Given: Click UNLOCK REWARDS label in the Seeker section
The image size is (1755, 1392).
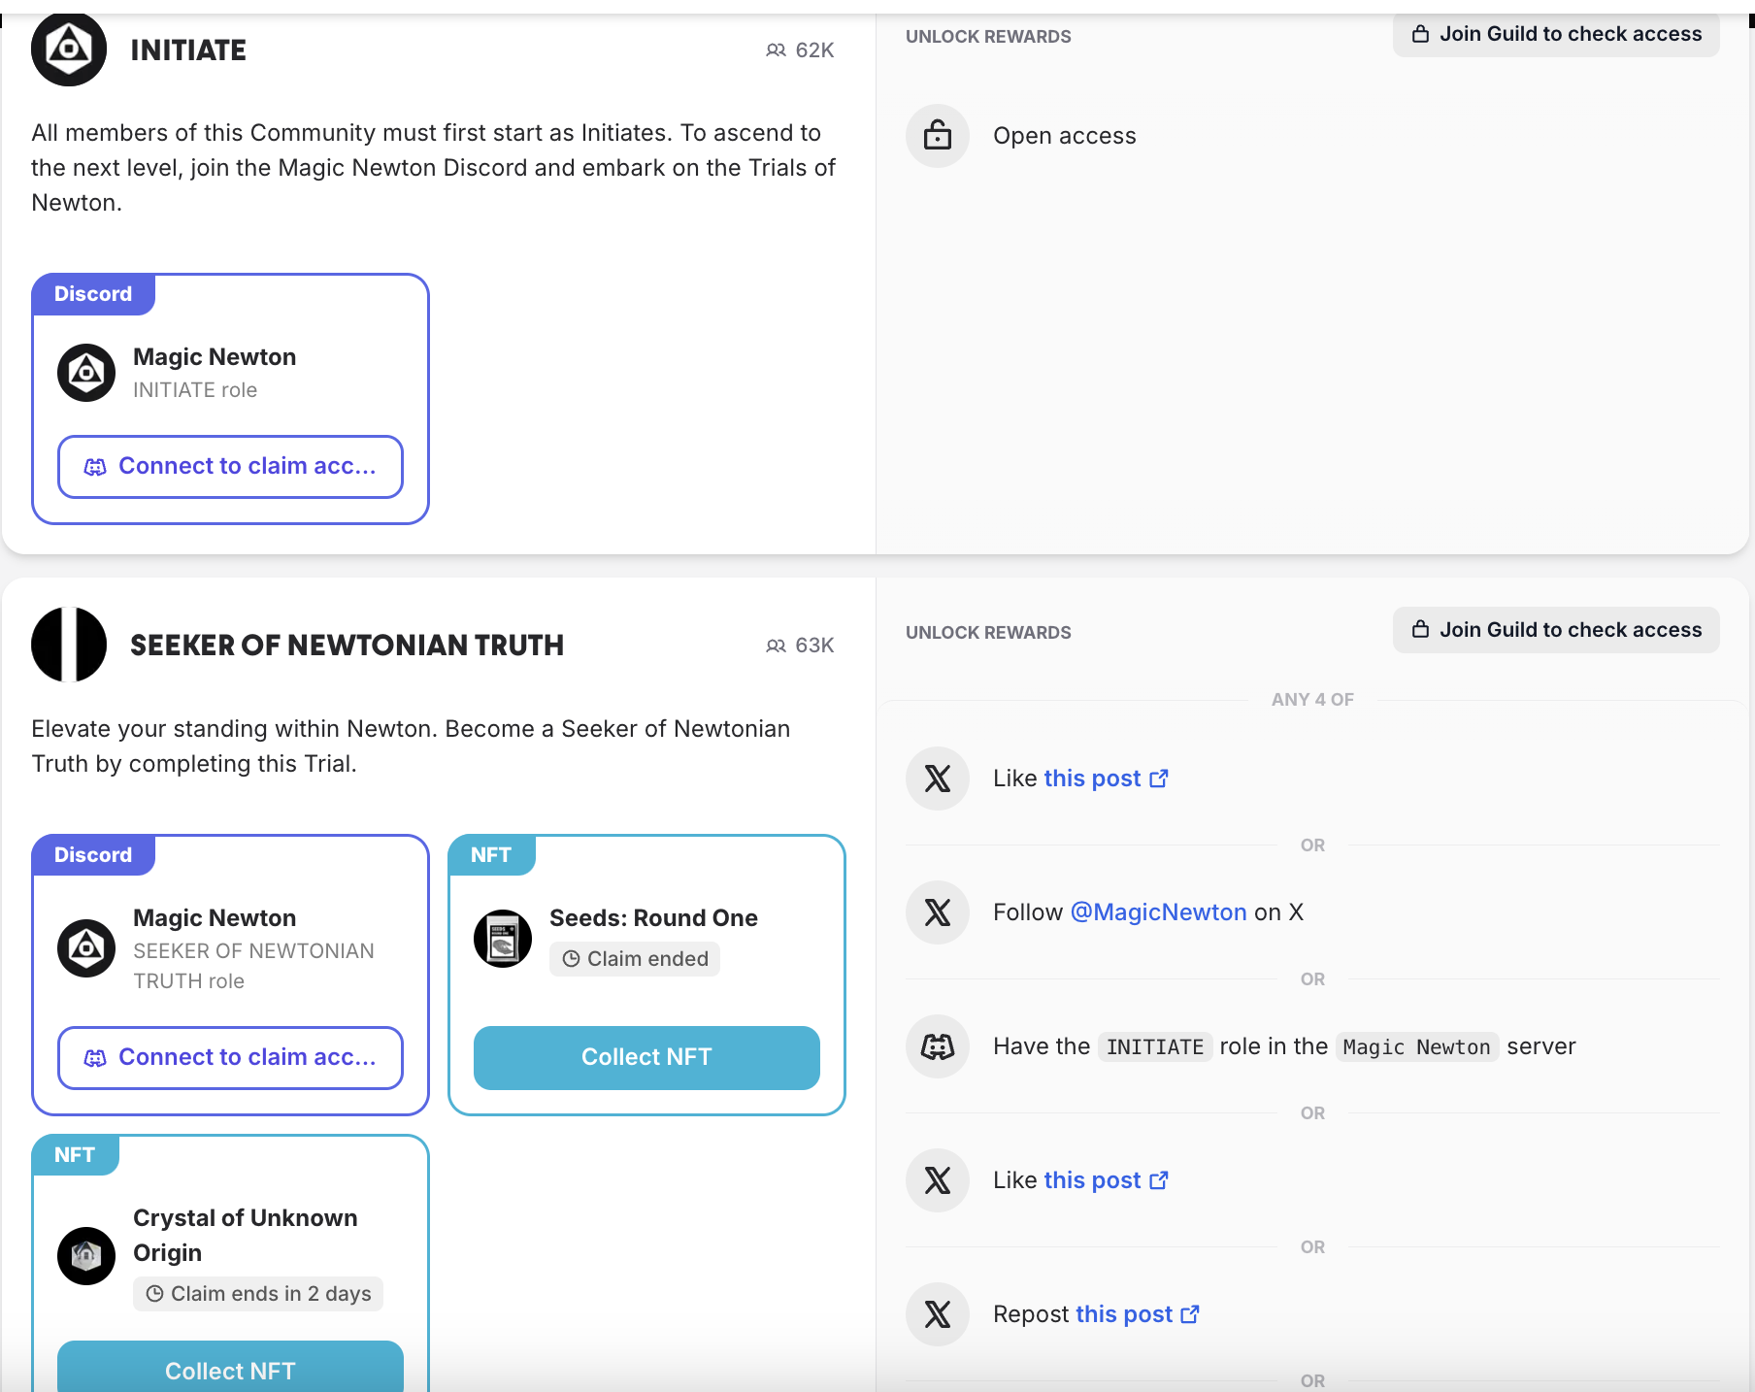Looking at the screenshot, I should tap(988, 633).
